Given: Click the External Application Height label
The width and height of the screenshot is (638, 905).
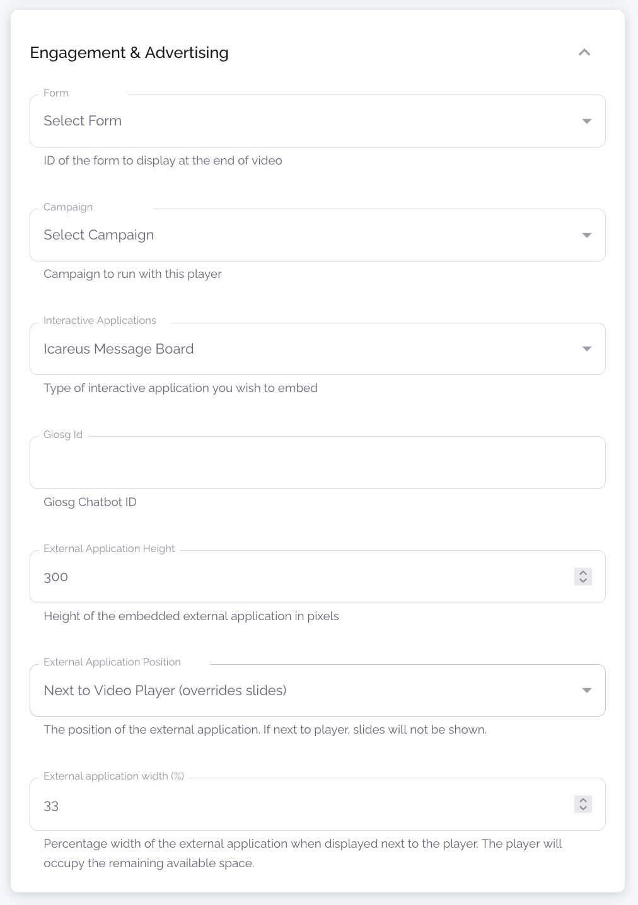Looking at the screenshot, I should 109,549.
